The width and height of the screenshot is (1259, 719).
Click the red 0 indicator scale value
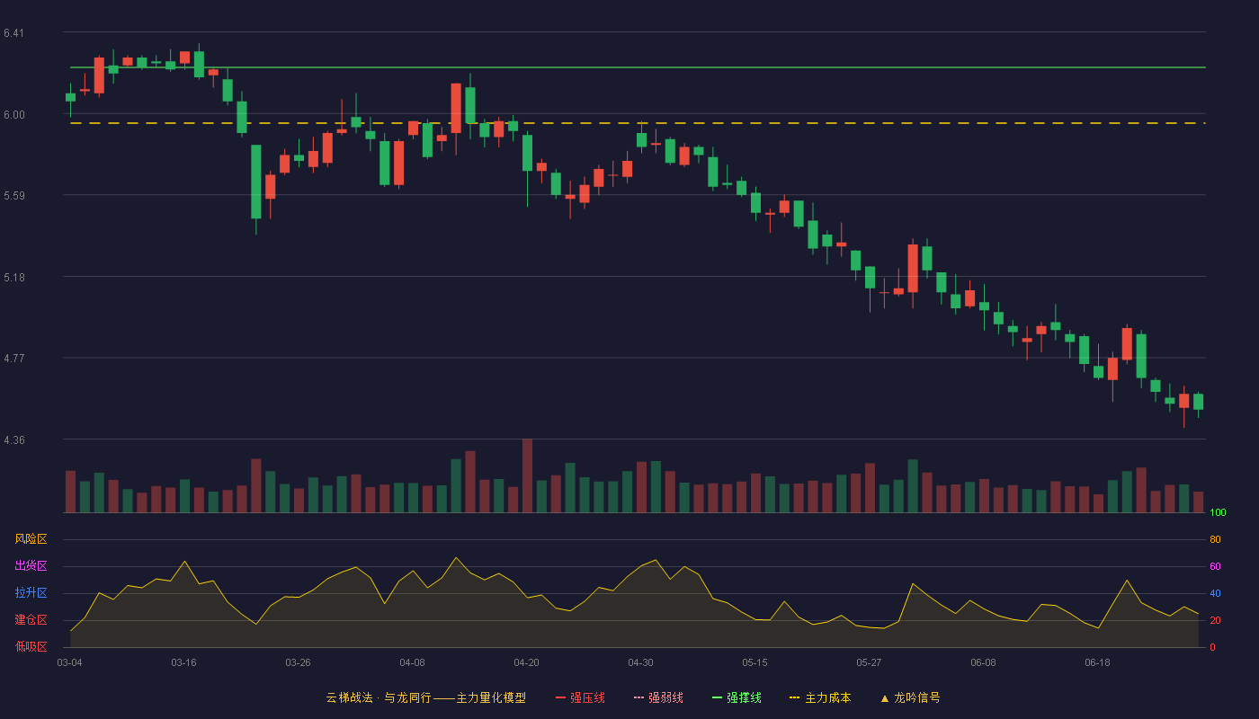click(x=1212, y=647)
